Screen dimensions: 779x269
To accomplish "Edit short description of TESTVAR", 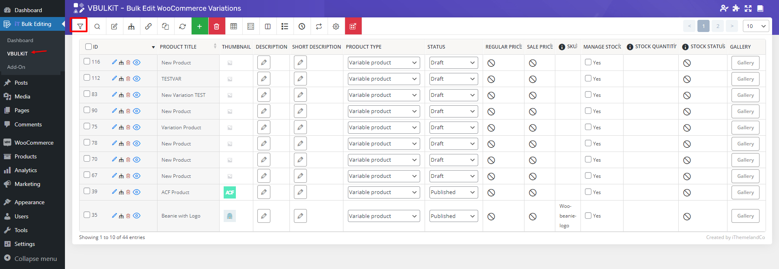I will click(300, 79).
